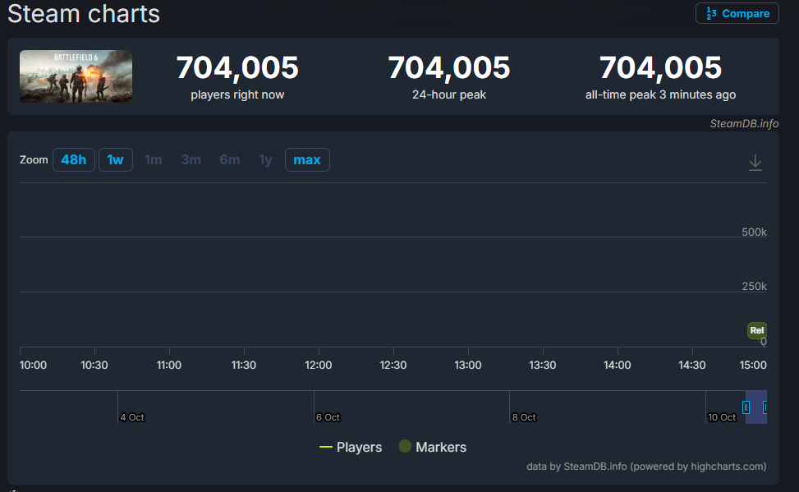This screenshot has height=492, width=799.
Task: Grab the left navigator range handle
Action: coord(746,407)
